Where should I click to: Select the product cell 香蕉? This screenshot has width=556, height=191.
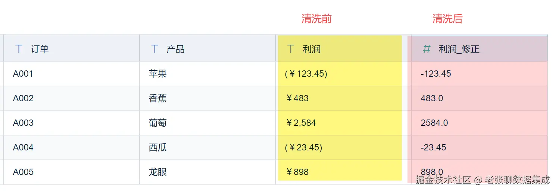point(157,98)
